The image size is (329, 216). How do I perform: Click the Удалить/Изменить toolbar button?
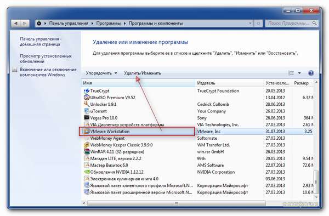[x=143, y=73]
